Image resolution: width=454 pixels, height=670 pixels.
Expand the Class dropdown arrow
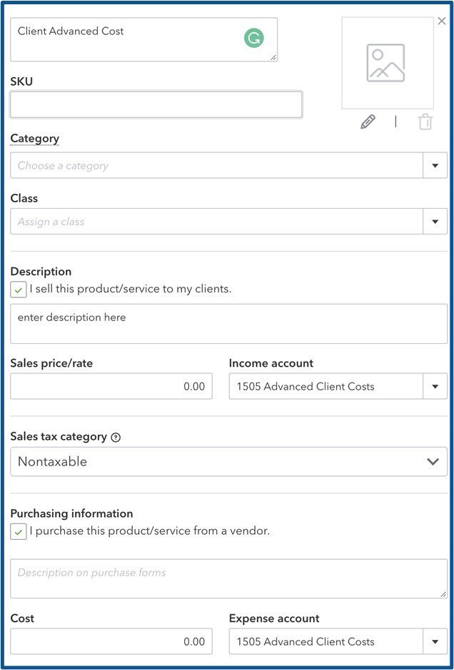pos(435,222)
